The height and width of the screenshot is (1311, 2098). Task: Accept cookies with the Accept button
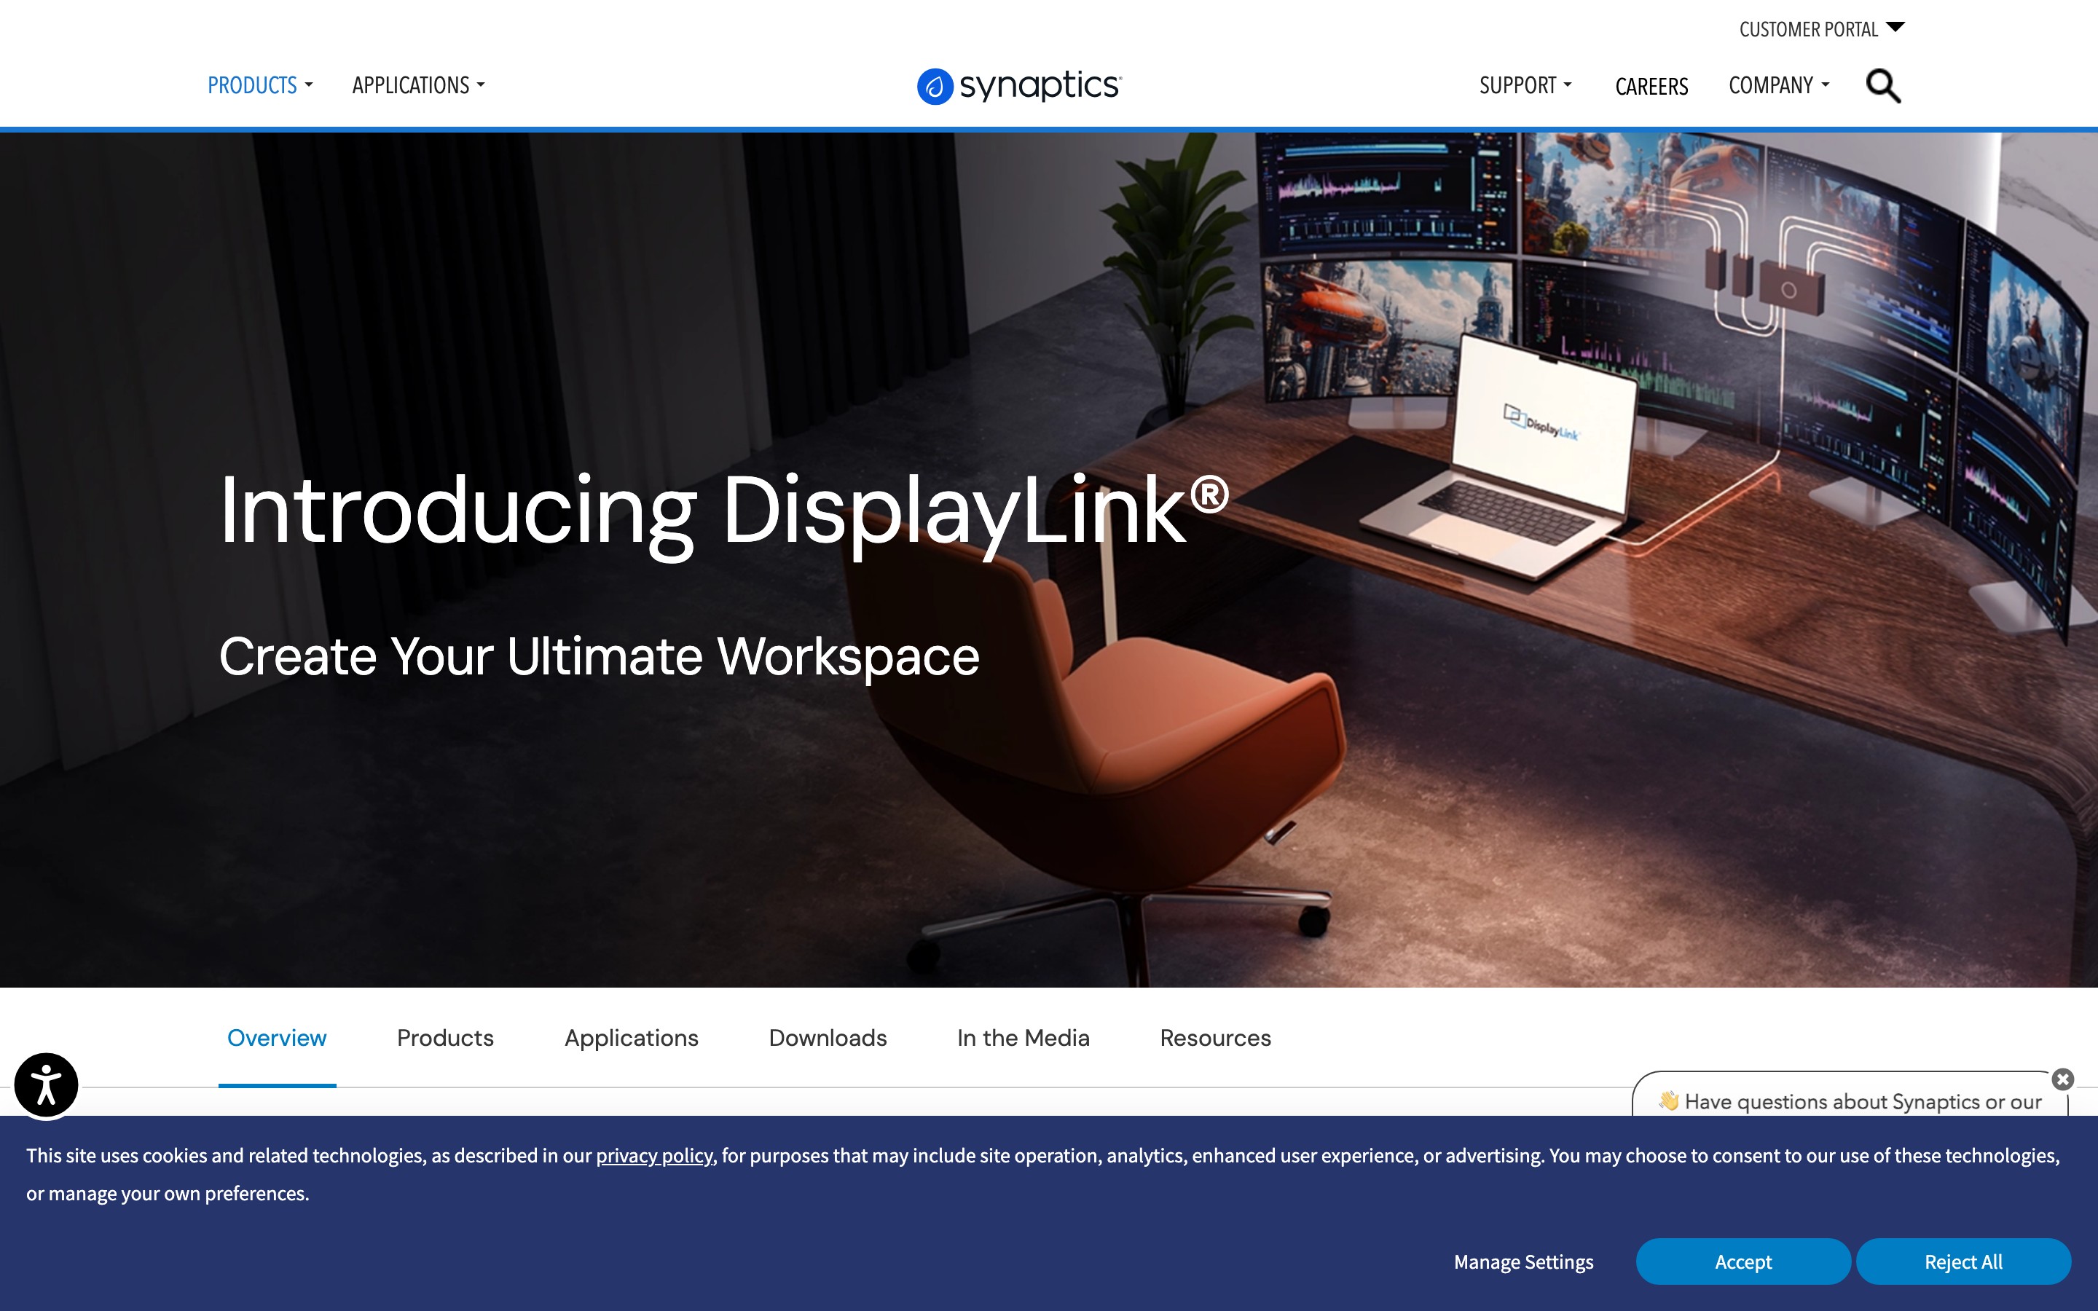[1743, 1261]
